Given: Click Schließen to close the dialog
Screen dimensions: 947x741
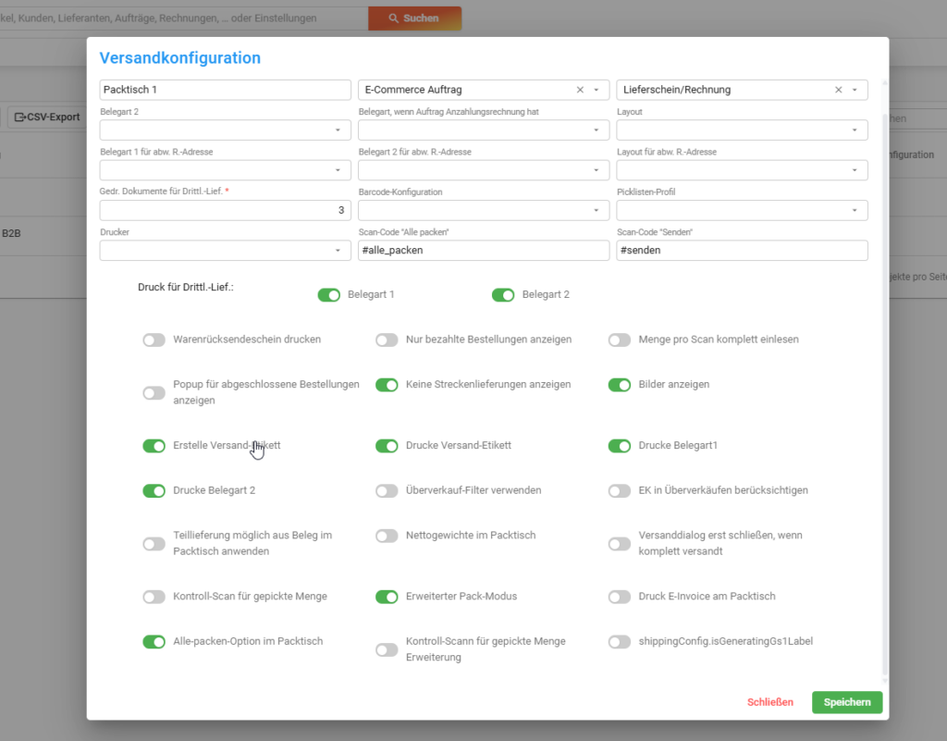Looking at the screenshot, I should click(x=770, y=702).
